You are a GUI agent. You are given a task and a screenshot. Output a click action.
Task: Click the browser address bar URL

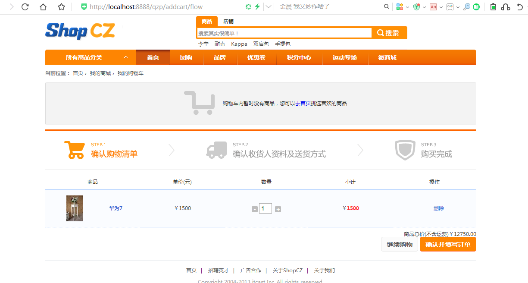click(146, 7)
